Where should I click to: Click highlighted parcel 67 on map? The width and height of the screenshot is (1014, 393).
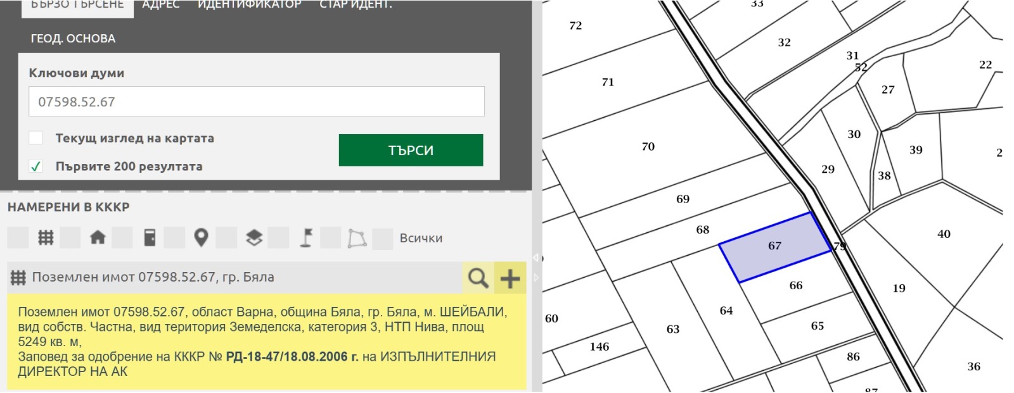[774, 246]
